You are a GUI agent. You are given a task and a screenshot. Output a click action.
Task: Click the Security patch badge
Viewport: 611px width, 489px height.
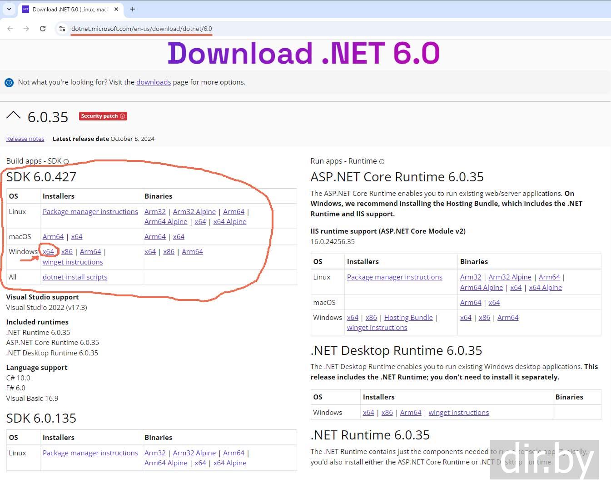pyautogui.click(x=103, y=116)
